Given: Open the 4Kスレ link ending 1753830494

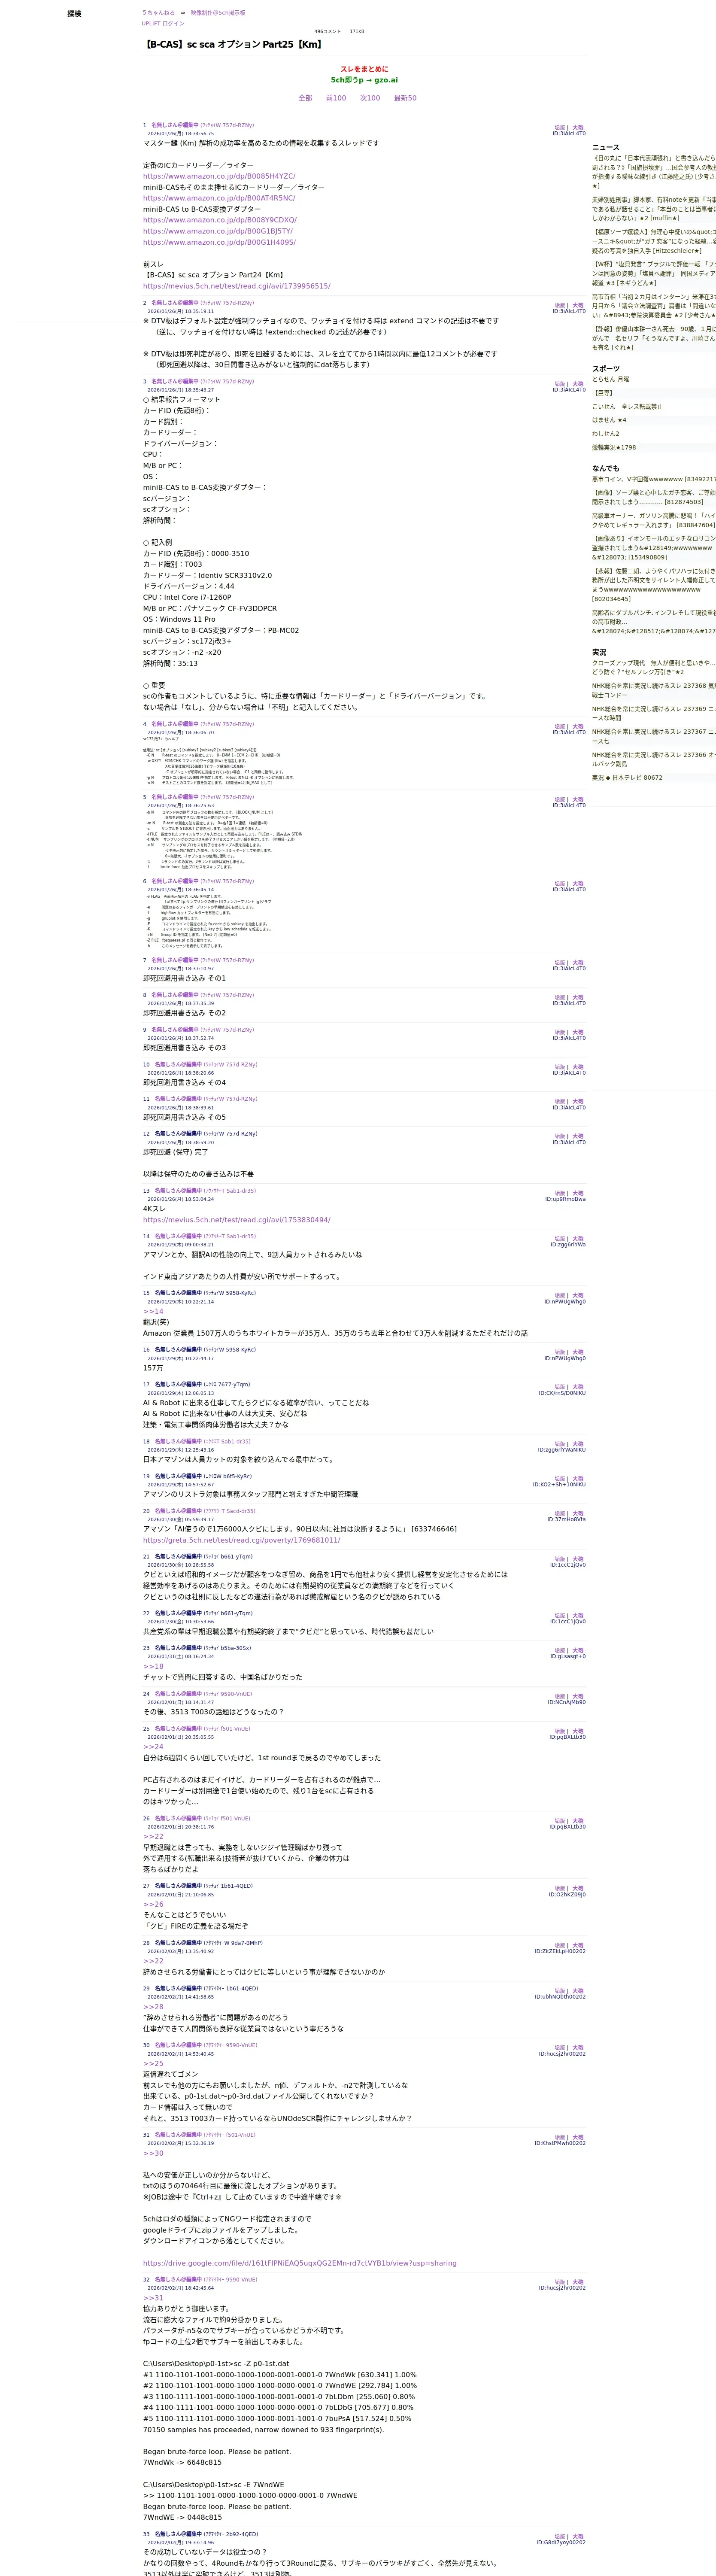Looking at the screenshot, I should tap(237, 1220).
